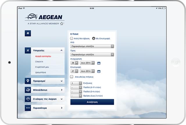Enable the Απευθείας πτήσεις checkbox
Screen dimensions: 186x125
(x=72, y=77)
